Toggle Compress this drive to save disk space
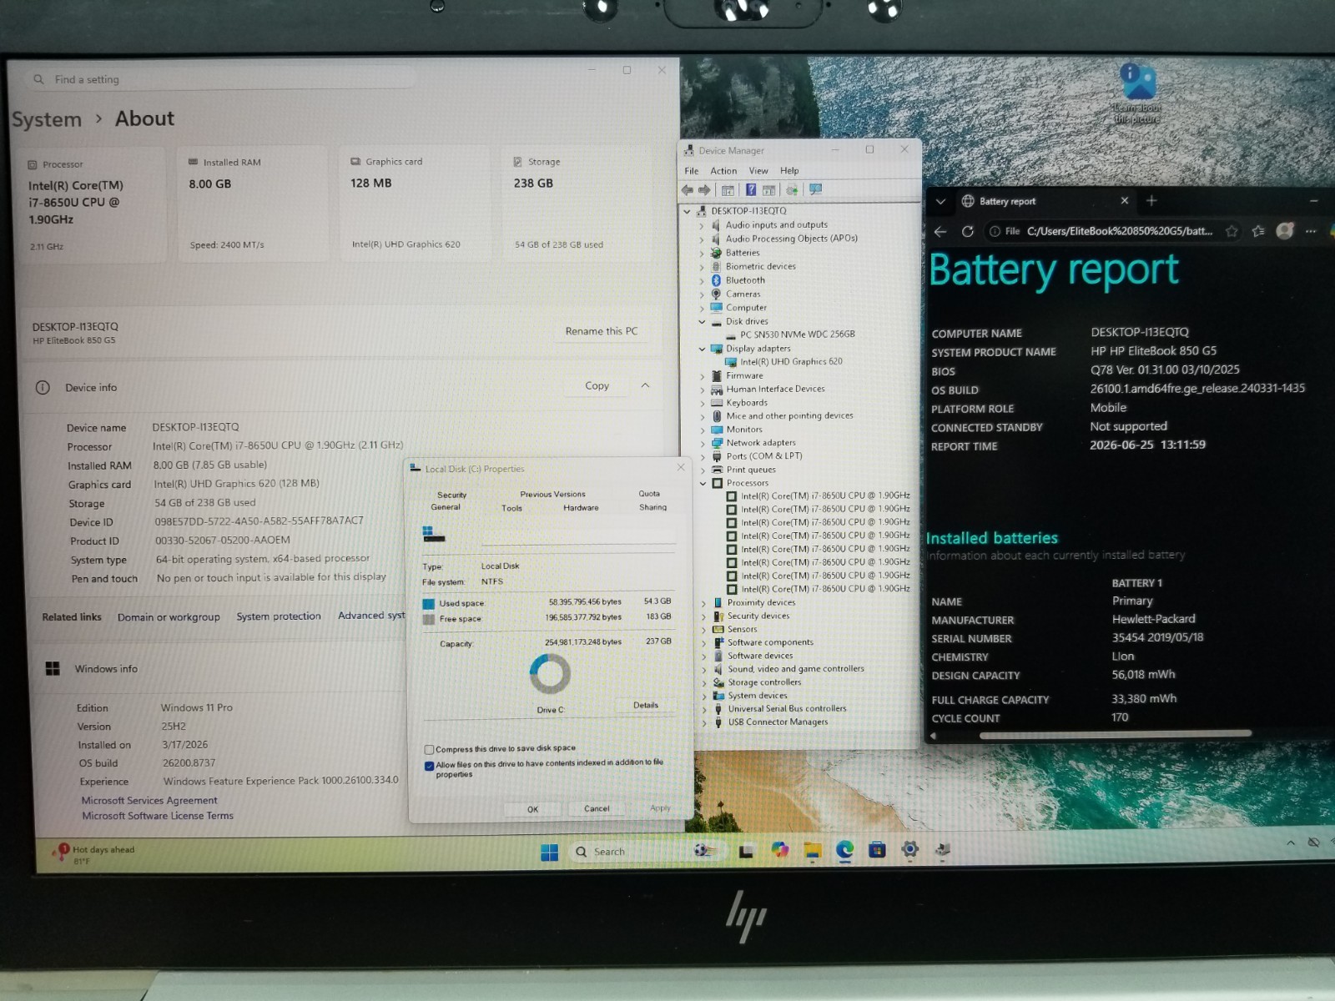 click(429, 749)
